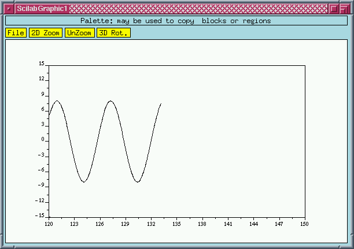
Task: Click the x-axis label 147
Action: [279, 224]
